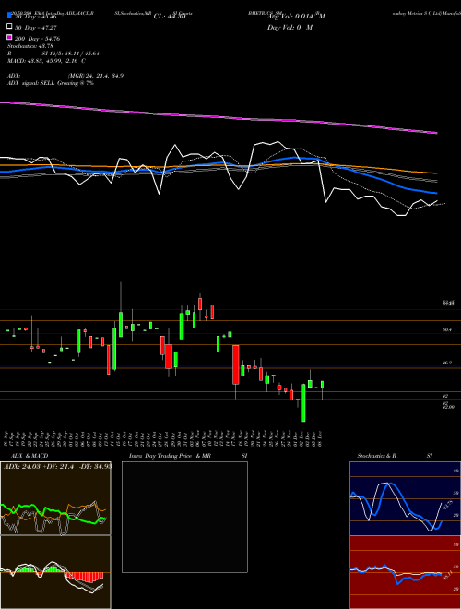
Task: Click the 'Stochastics: 48.78' reading
Action: [30, 46]
